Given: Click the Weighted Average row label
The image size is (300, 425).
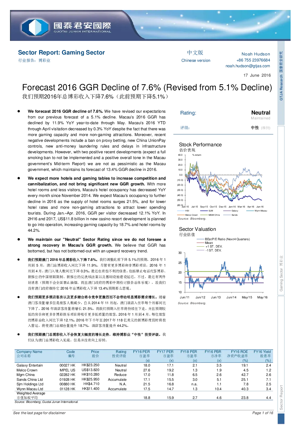Looking at the screenshot, I should [x=31, y=393].
